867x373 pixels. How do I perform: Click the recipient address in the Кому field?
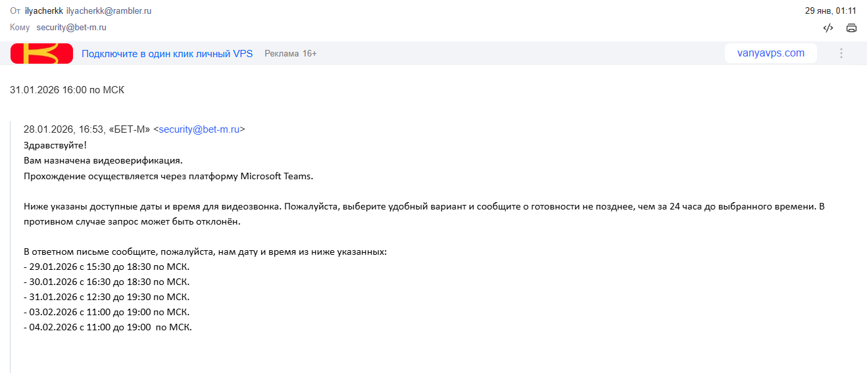click(71, 28)
